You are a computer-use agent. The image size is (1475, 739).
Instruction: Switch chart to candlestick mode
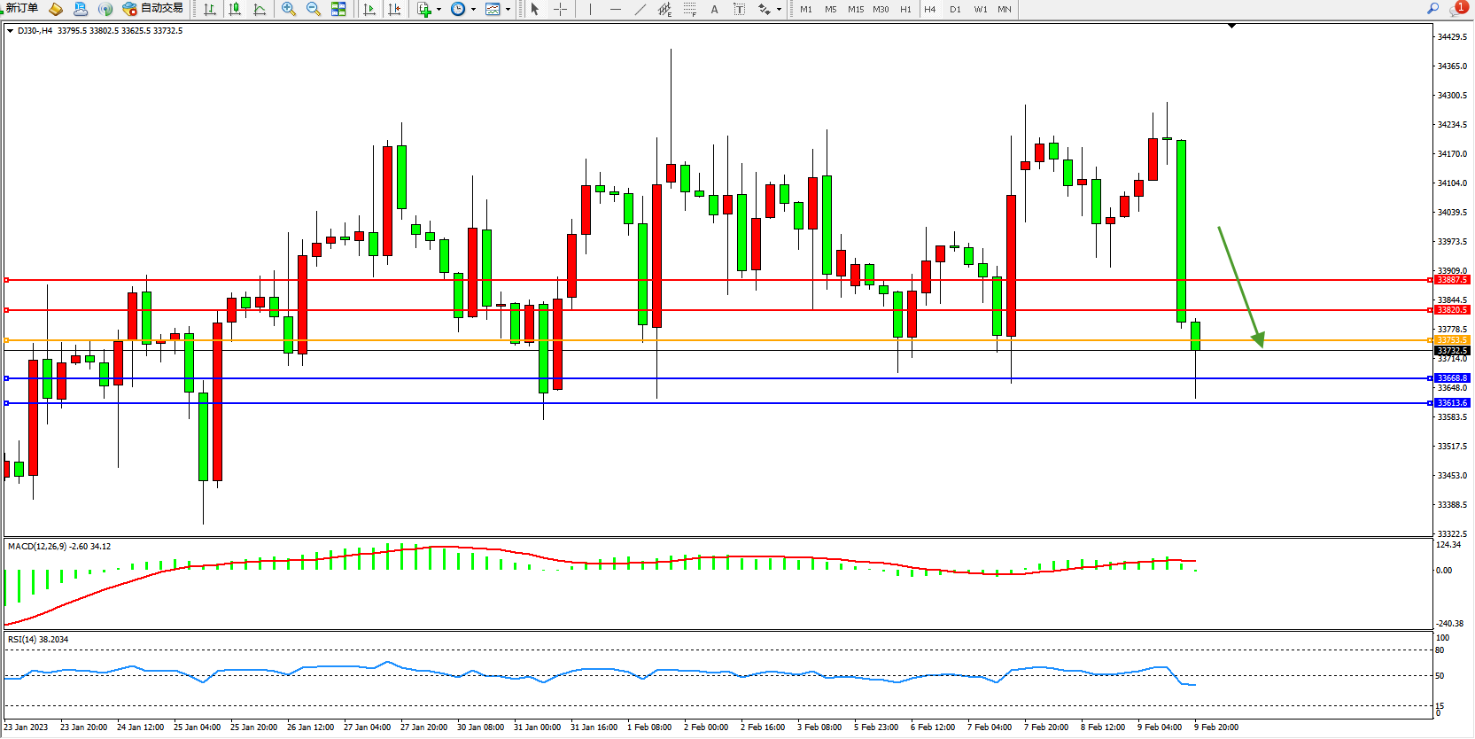coord(235,9)
